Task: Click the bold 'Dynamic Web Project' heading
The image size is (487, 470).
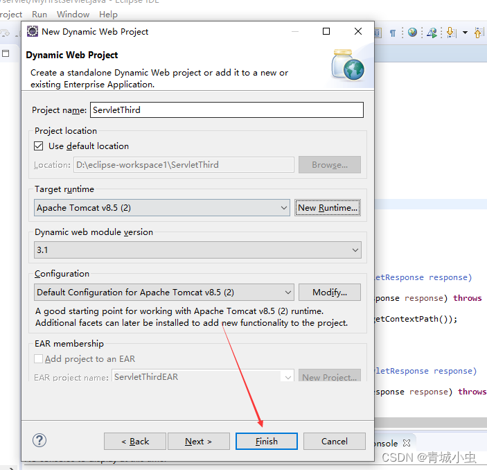Action: coord(72,55)
